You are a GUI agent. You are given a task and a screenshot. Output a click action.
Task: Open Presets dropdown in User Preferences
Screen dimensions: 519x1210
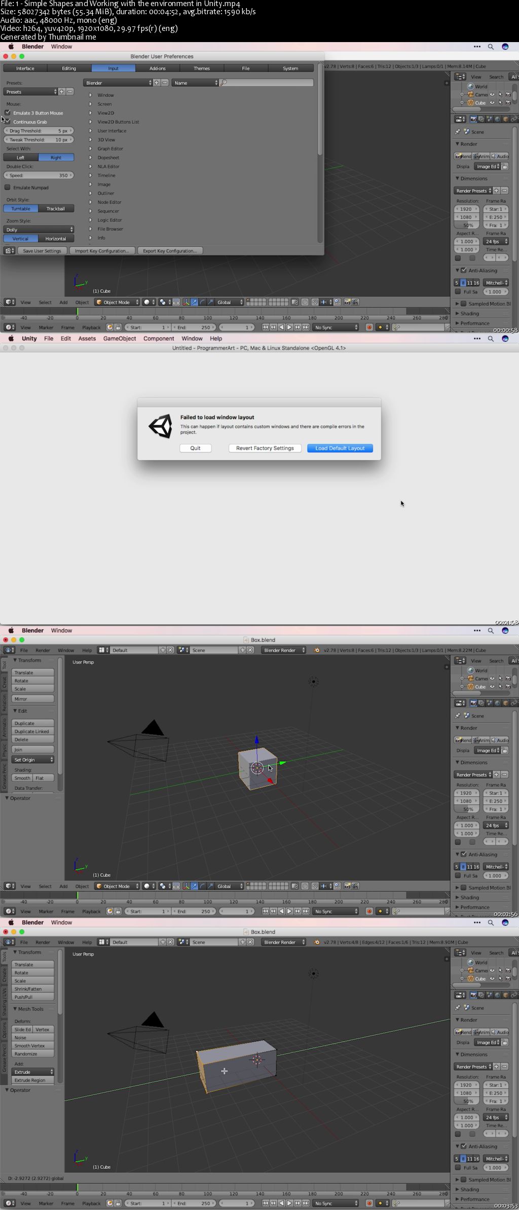click(x=31, y=92)
